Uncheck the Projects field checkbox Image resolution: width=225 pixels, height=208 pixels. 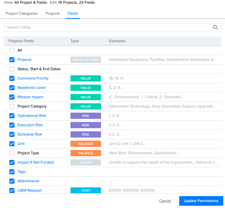tap(12, 60)
